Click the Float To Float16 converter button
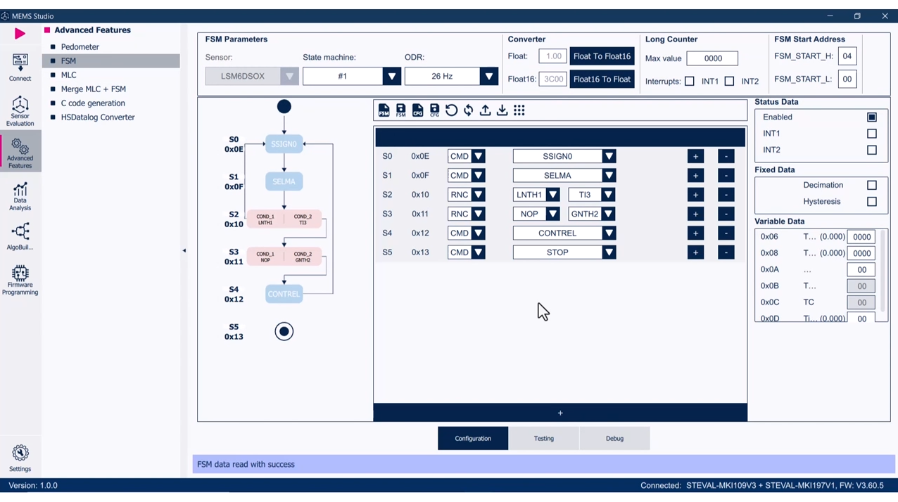Screen dimensions: 898x502 click(602, 56)
